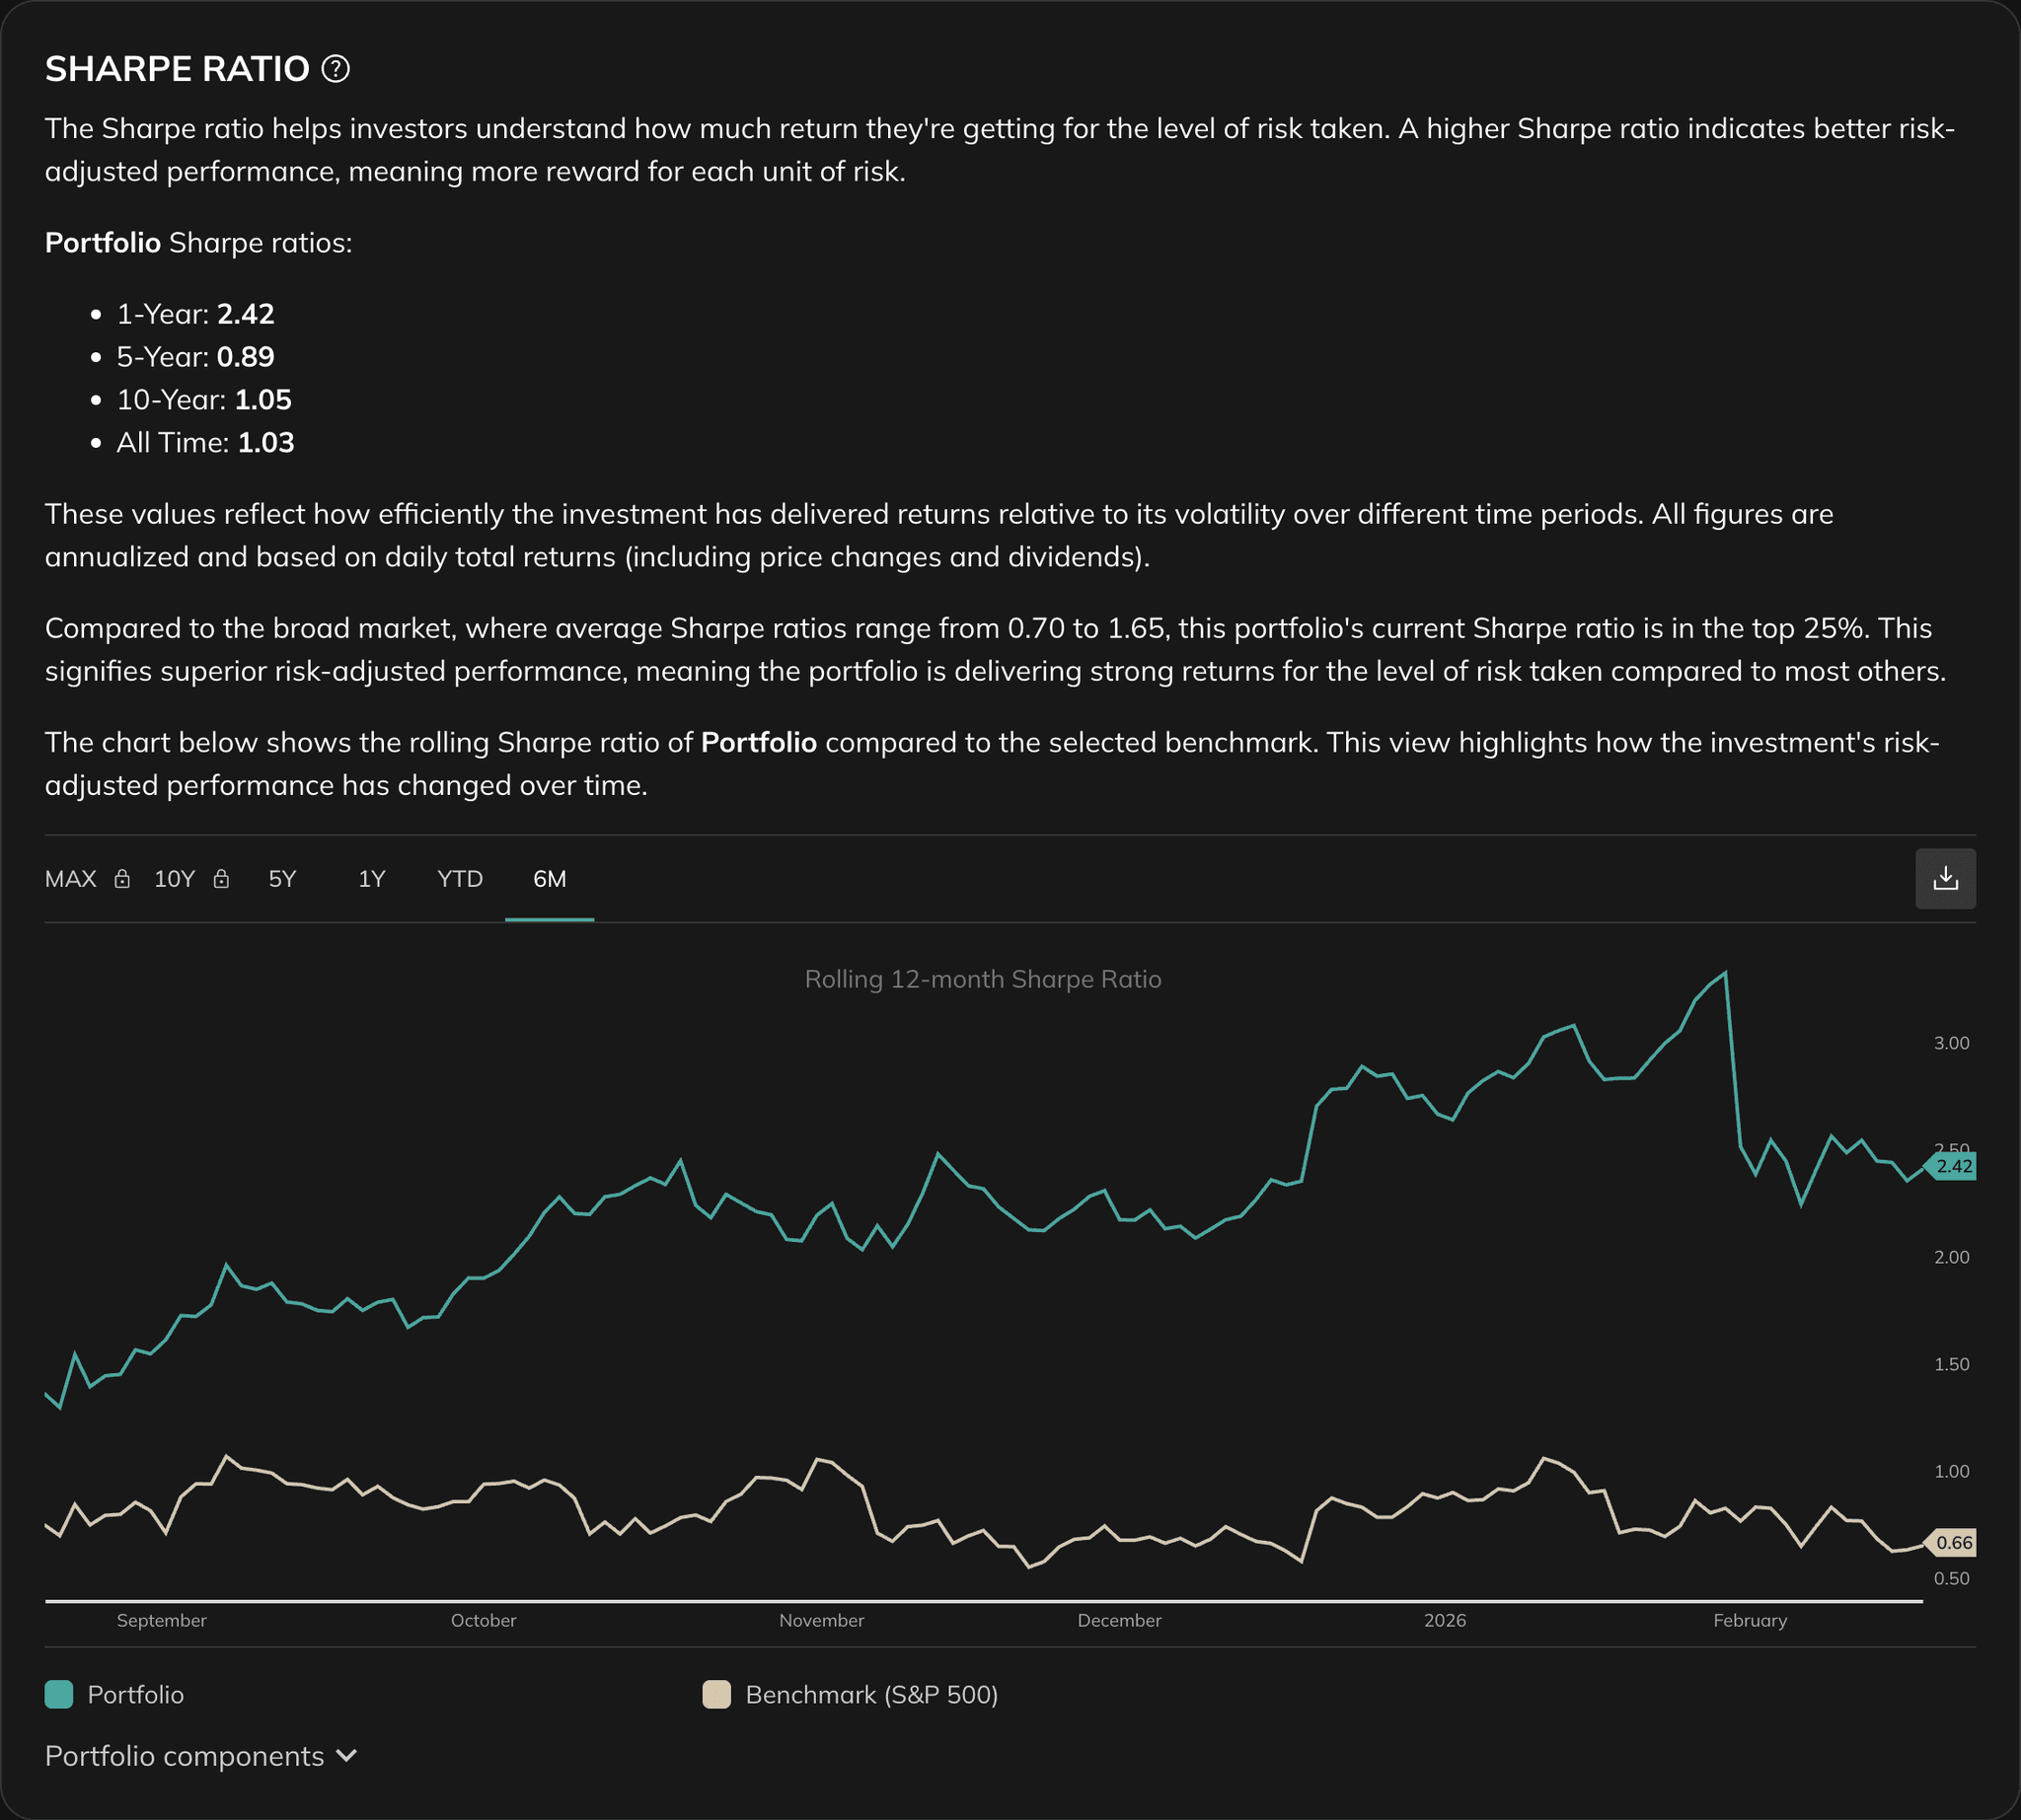Click the lock icon beside MAX
This screenshot has width=2021, height=1820.
tap(123, 879)
